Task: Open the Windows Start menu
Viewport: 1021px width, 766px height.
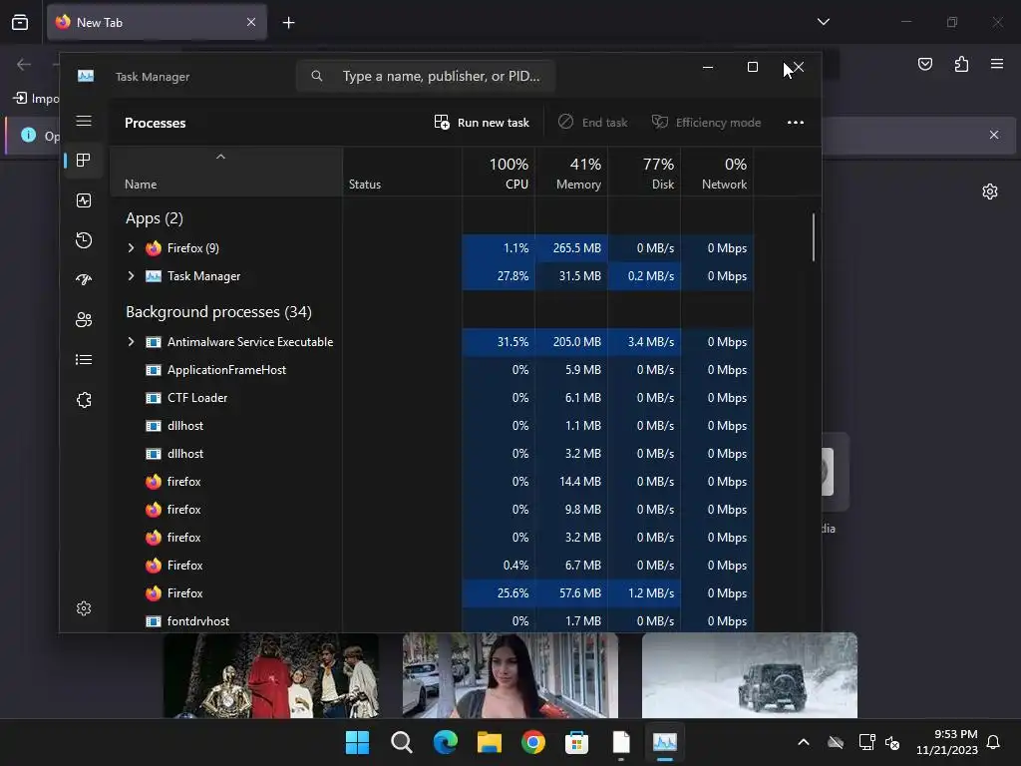Action: [357, 742]
